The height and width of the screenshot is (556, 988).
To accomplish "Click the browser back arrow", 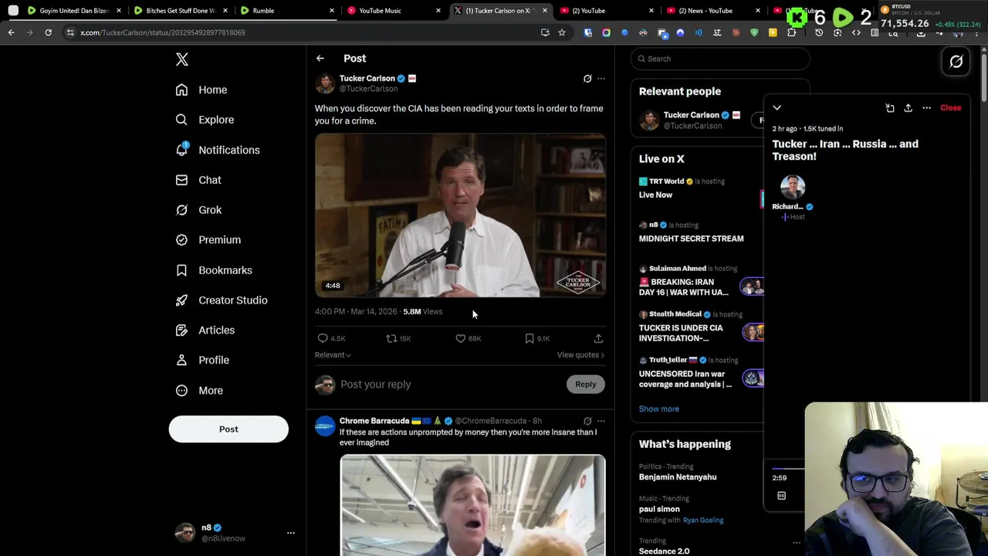I will [x=11, y=32].
